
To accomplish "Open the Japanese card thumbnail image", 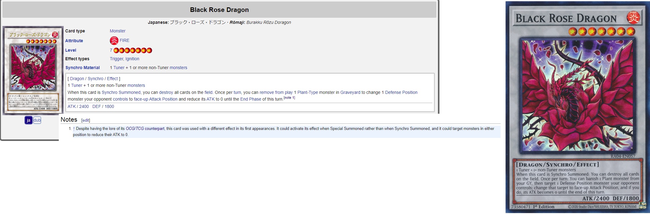I will point(33,71).
